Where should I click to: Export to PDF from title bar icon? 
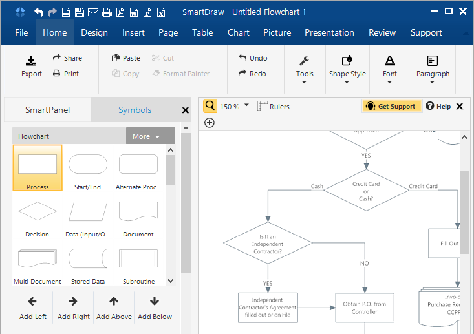click(120, 12)
